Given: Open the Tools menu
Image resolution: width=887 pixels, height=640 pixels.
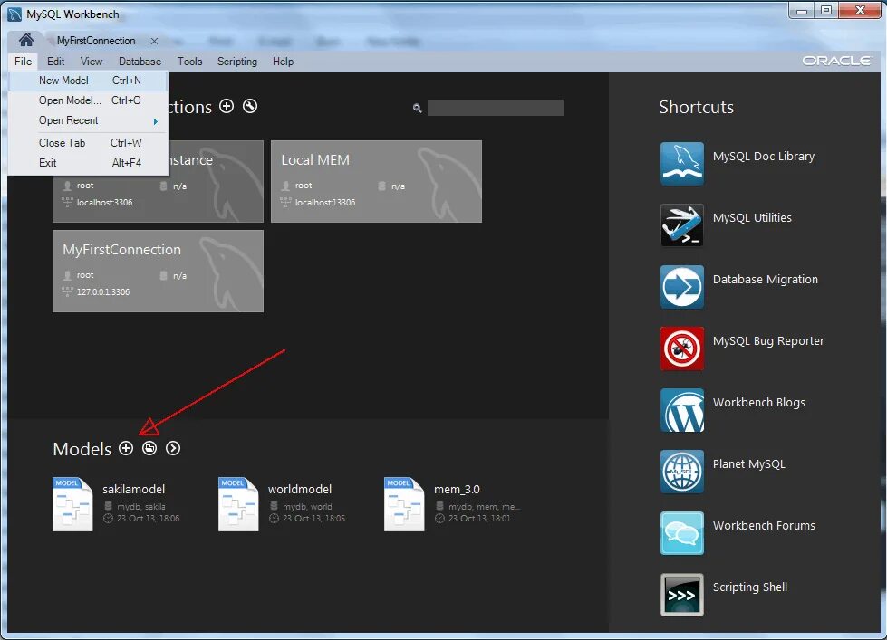Looking at the screenshot, I should coord(189,61).
